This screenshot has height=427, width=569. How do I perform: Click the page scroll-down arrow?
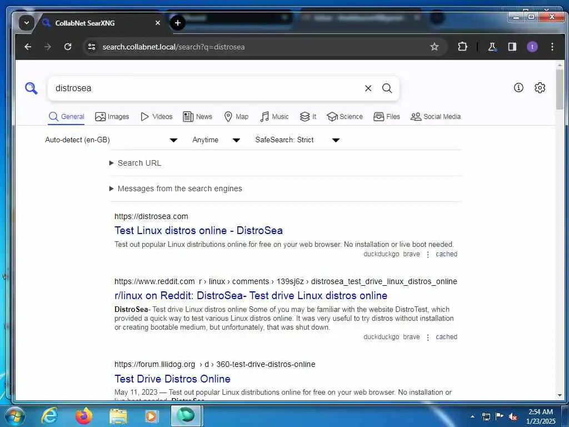point(560,395)
